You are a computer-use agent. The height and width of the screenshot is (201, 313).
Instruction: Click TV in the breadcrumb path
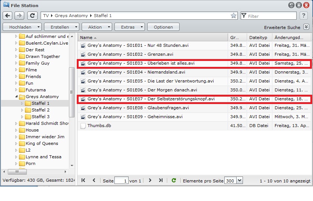click(x=46, y=16)
